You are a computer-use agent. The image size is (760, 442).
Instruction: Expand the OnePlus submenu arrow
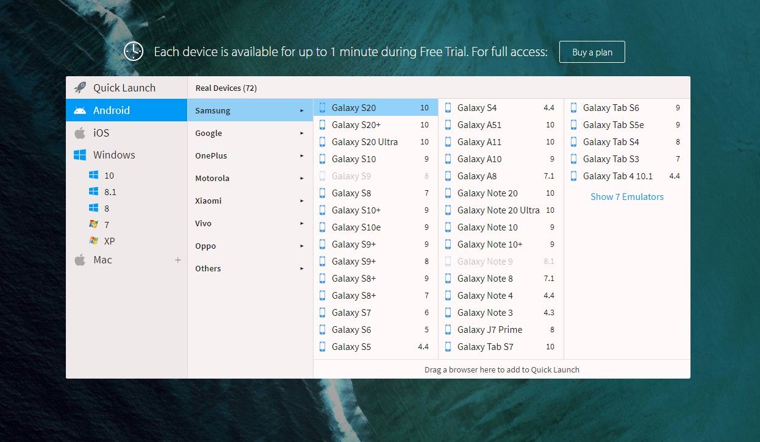(x=302, y=155)
